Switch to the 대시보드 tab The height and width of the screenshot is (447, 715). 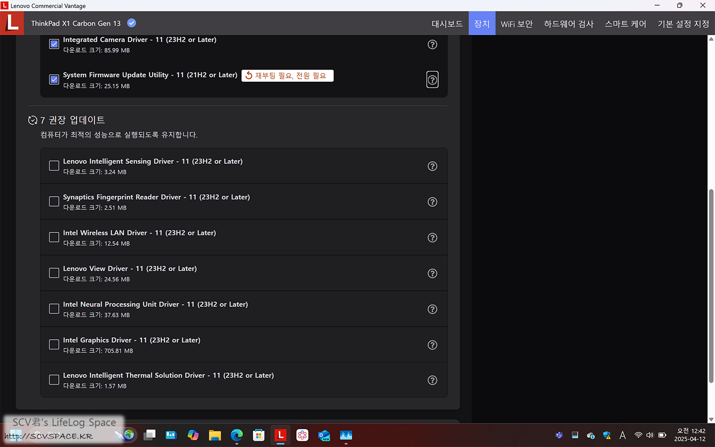pos(447,23)
